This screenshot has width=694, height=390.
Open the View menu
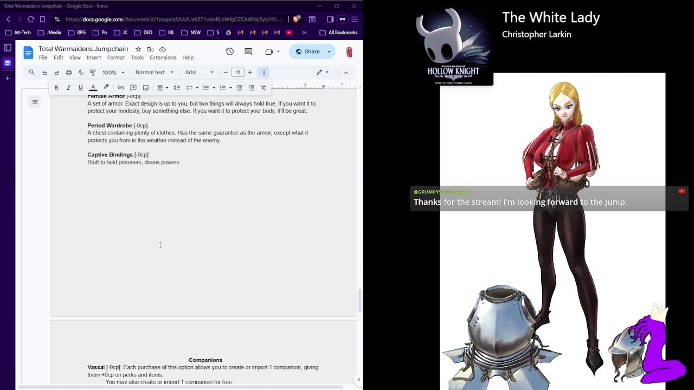point(75,57)
